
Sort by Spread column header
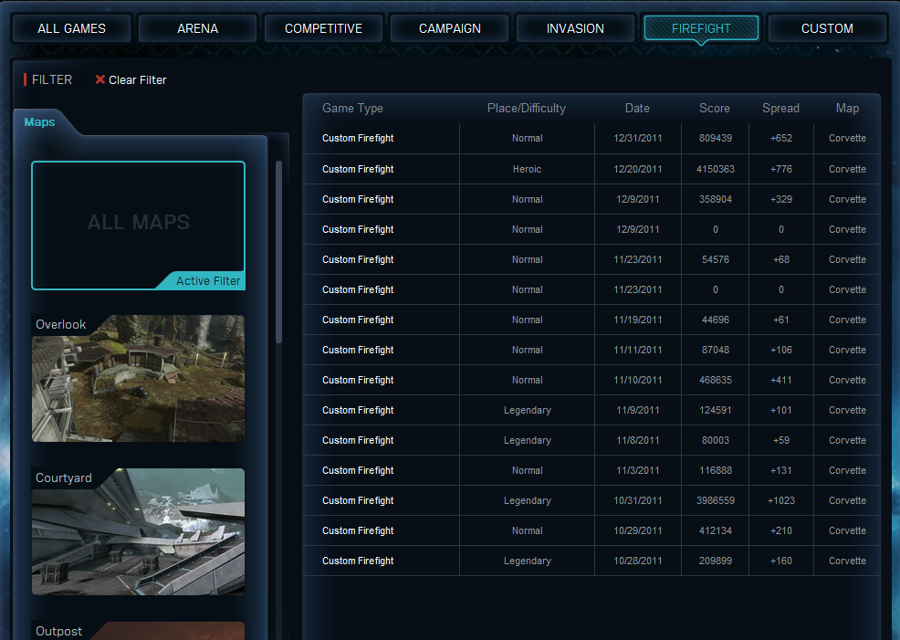780,109
